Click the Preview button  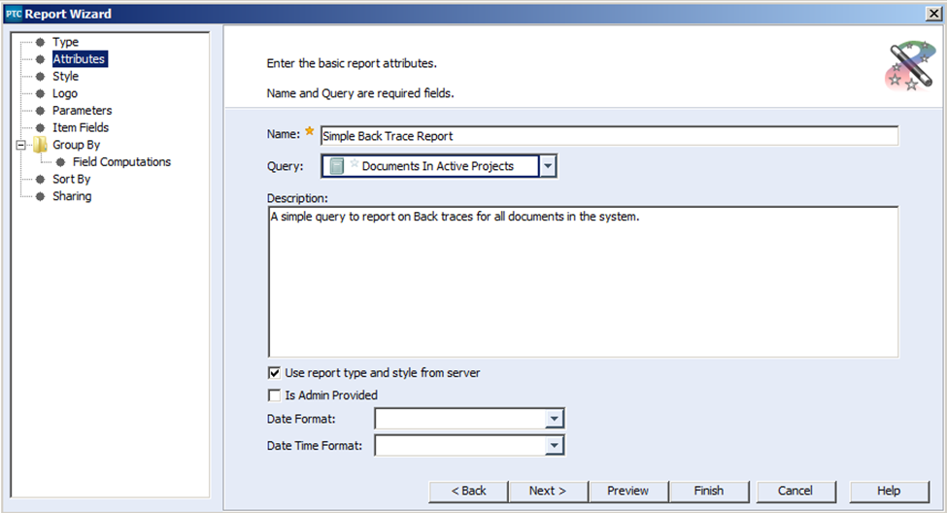point(628,492)
